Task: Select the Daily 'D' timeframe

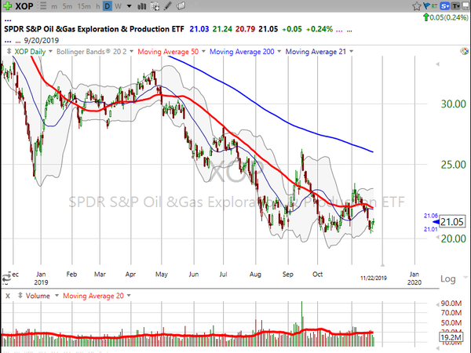Action: pos(108,6)
